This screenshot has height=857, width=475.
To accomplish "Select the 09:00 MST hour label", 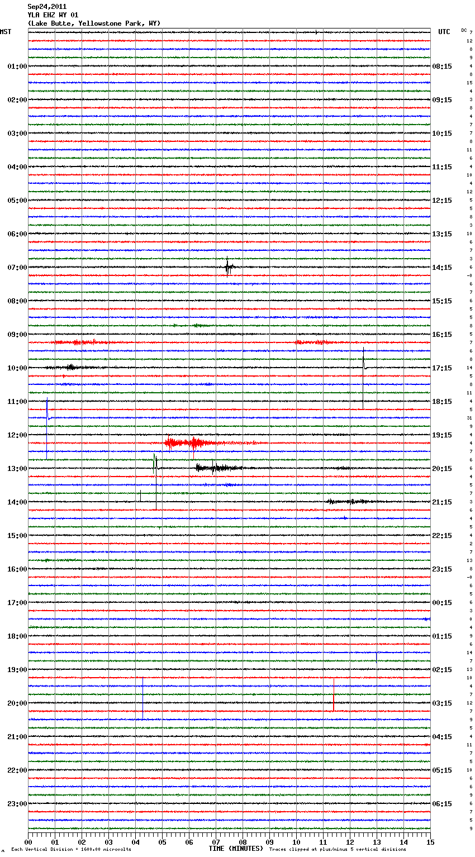I will [x=17, y=335].
